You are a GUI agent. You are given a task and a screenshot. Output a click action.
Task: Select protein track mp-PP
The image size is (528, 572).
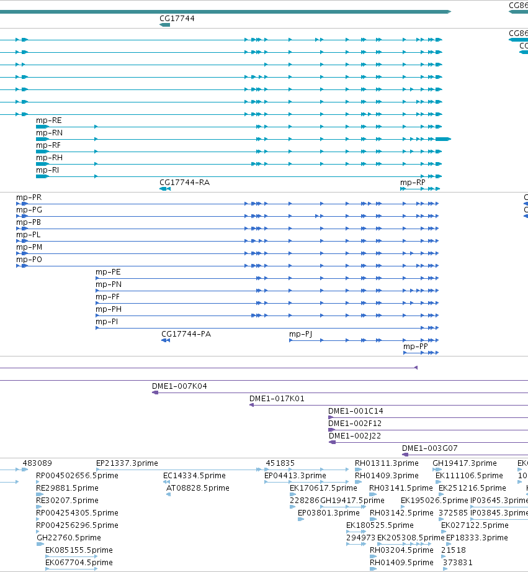pos(421,352)
